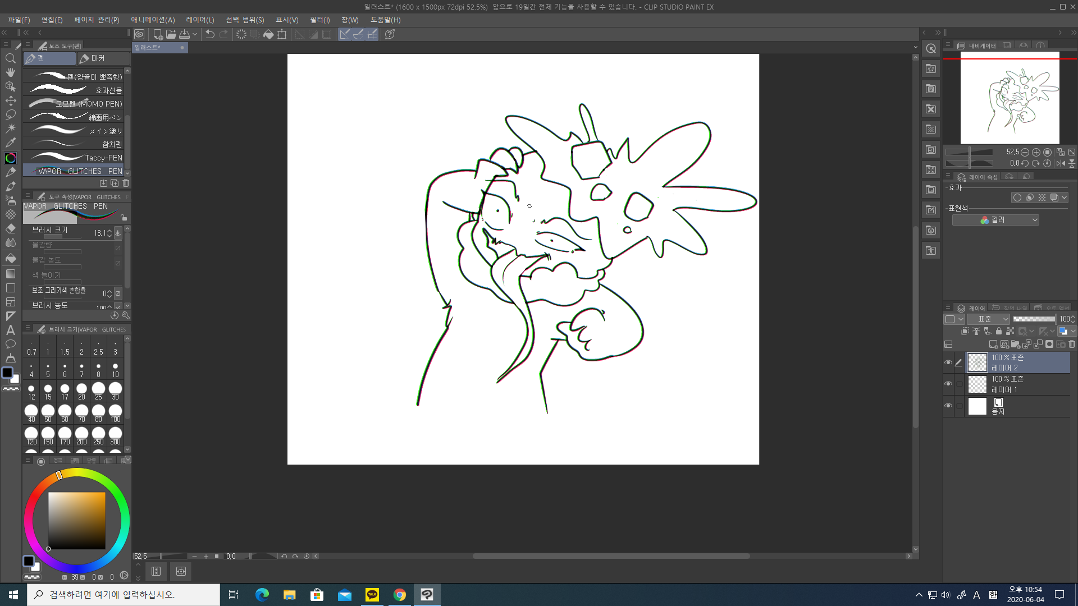Choose brush size 10 preset

[115, 370]
